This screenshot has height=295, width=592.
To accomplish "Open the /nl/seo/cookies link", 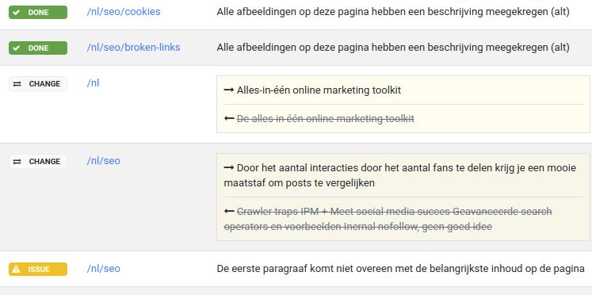I will click(x=124, y=12).
